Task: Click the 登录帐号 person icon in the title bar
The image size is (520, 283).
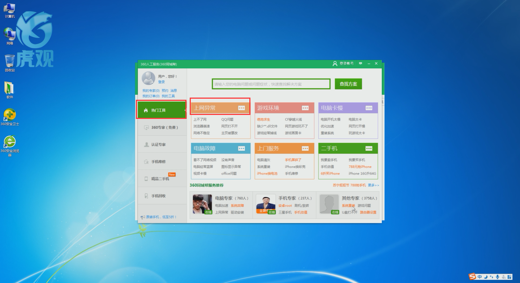Action: click(x=335, y=64)
